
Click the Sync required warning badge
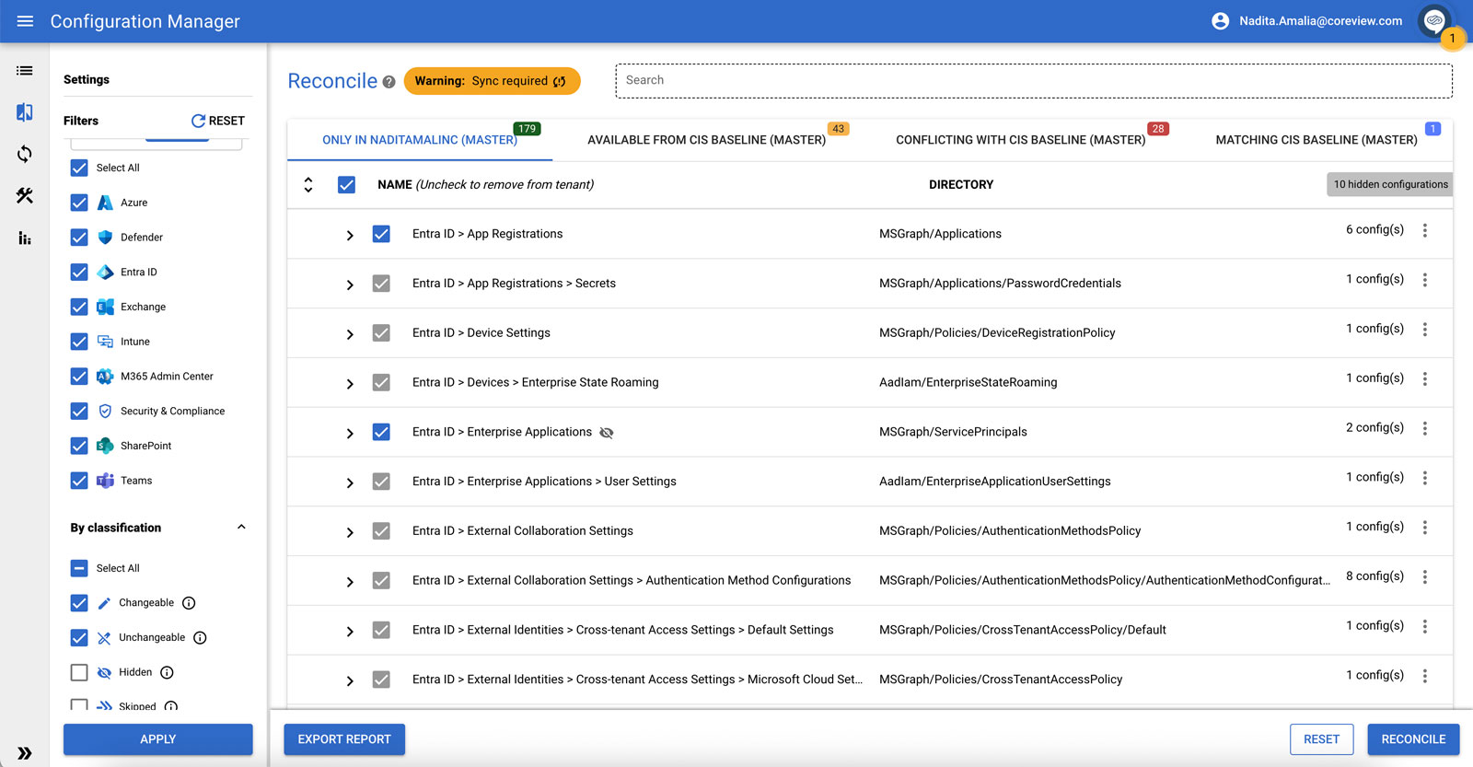[492, 81]
